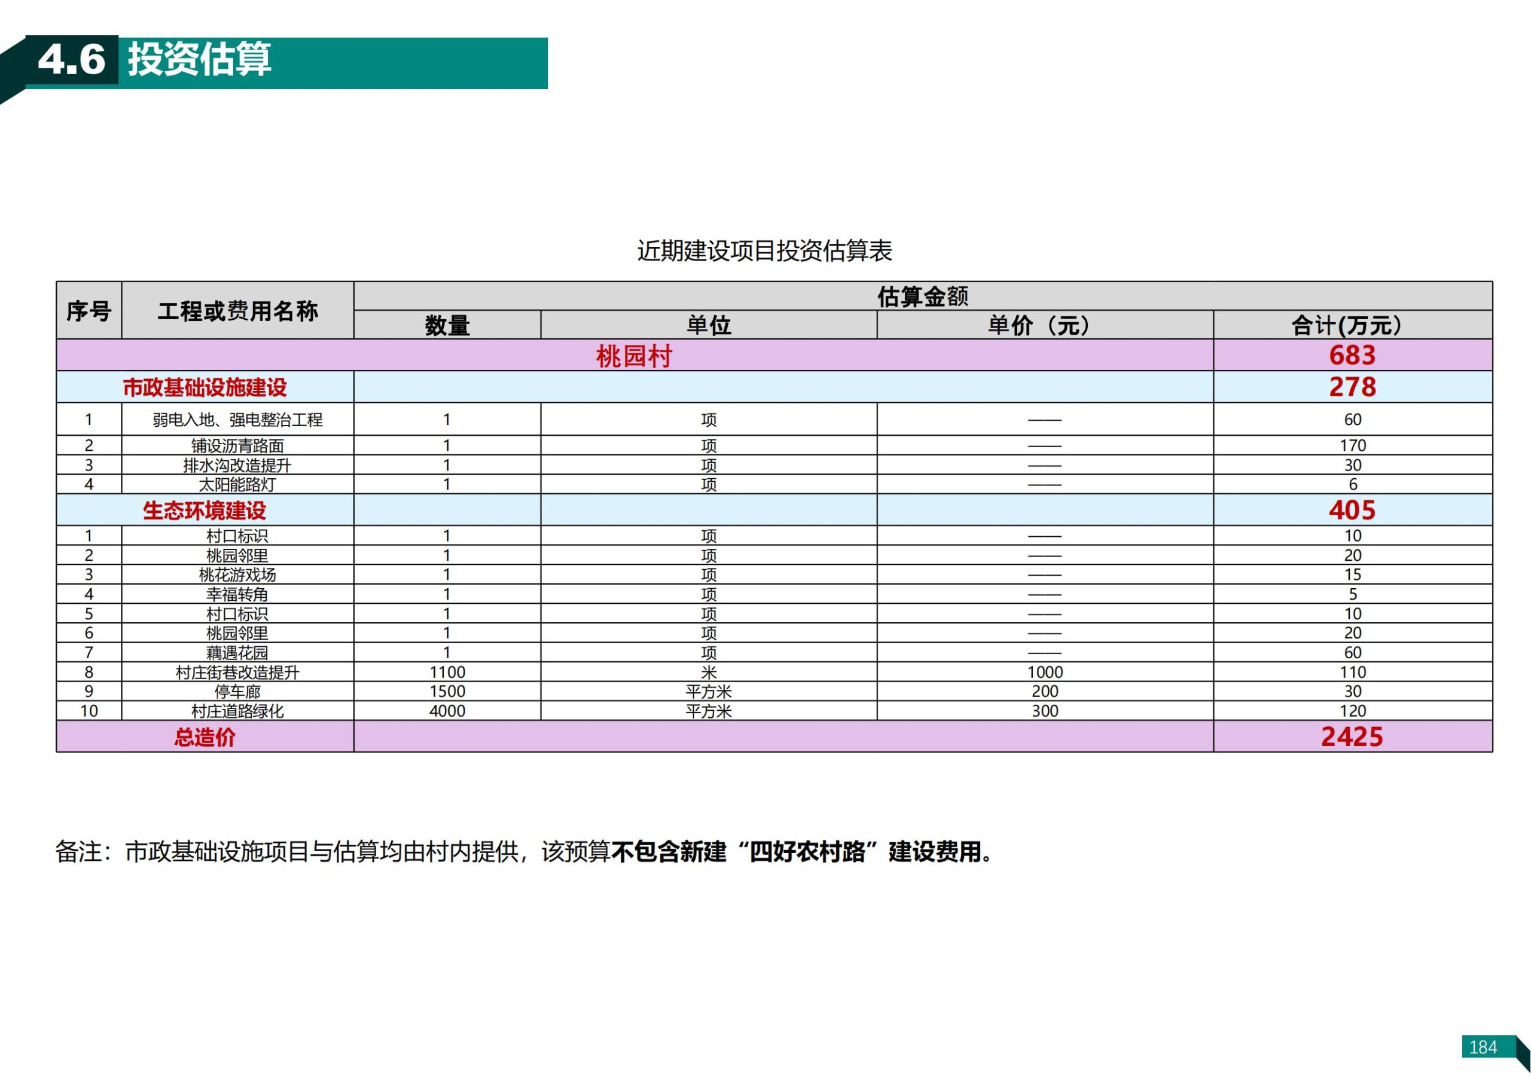The image size is (1531, 1082).
Task: Click the "15" total for 桃花游戏场
Action: pos(1352,574)
